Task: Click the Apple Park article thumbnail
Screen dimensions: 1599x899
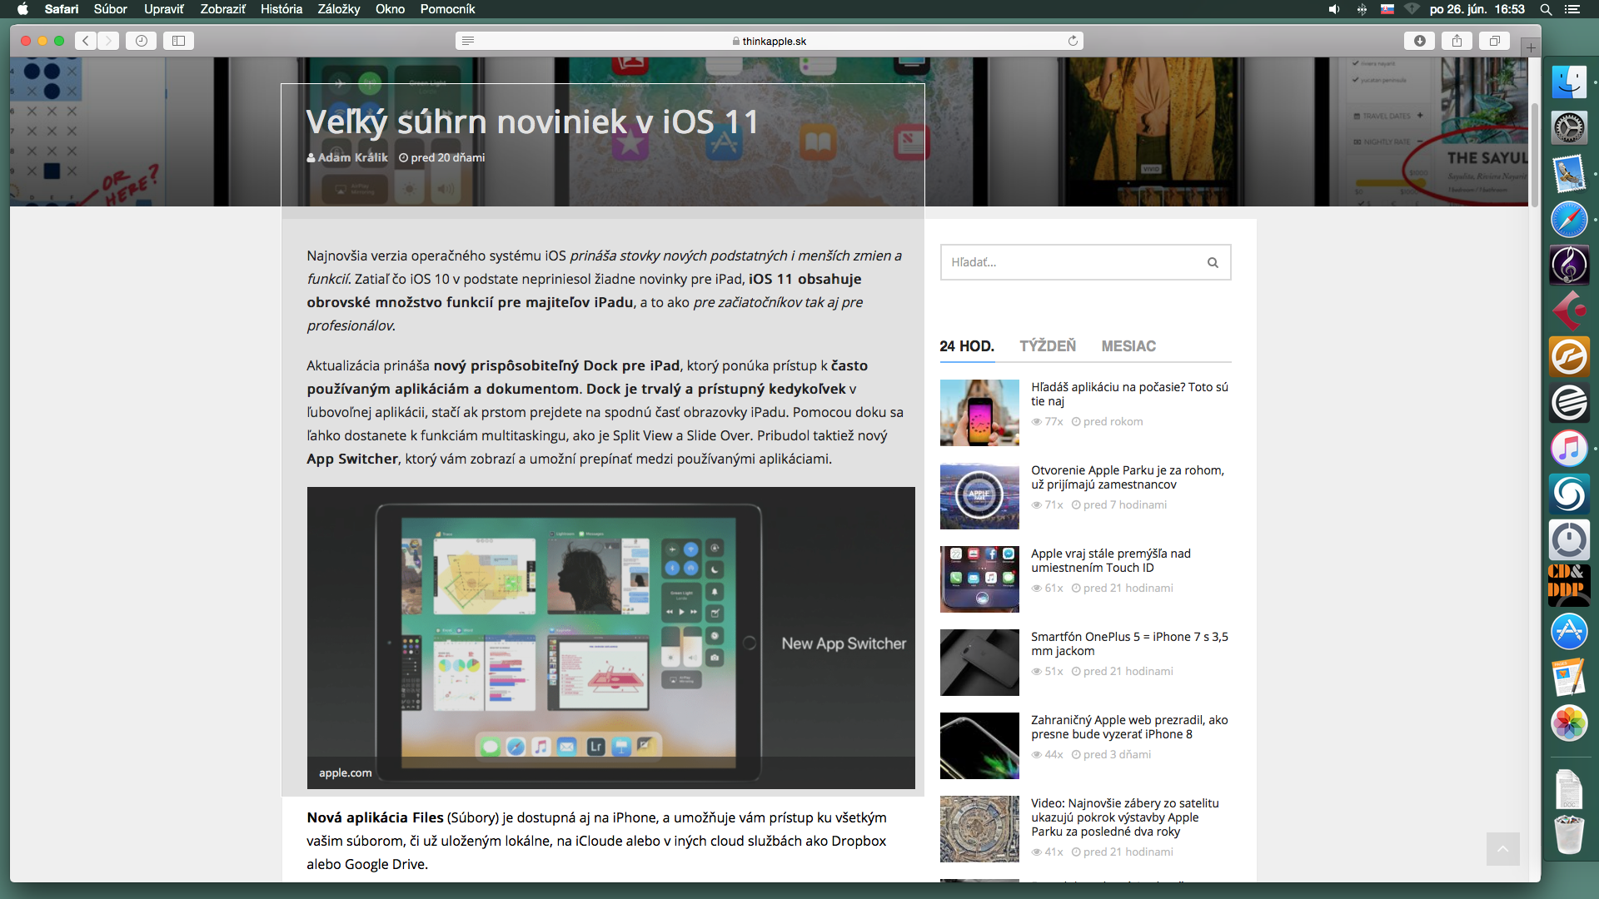Action: [979, 496]
